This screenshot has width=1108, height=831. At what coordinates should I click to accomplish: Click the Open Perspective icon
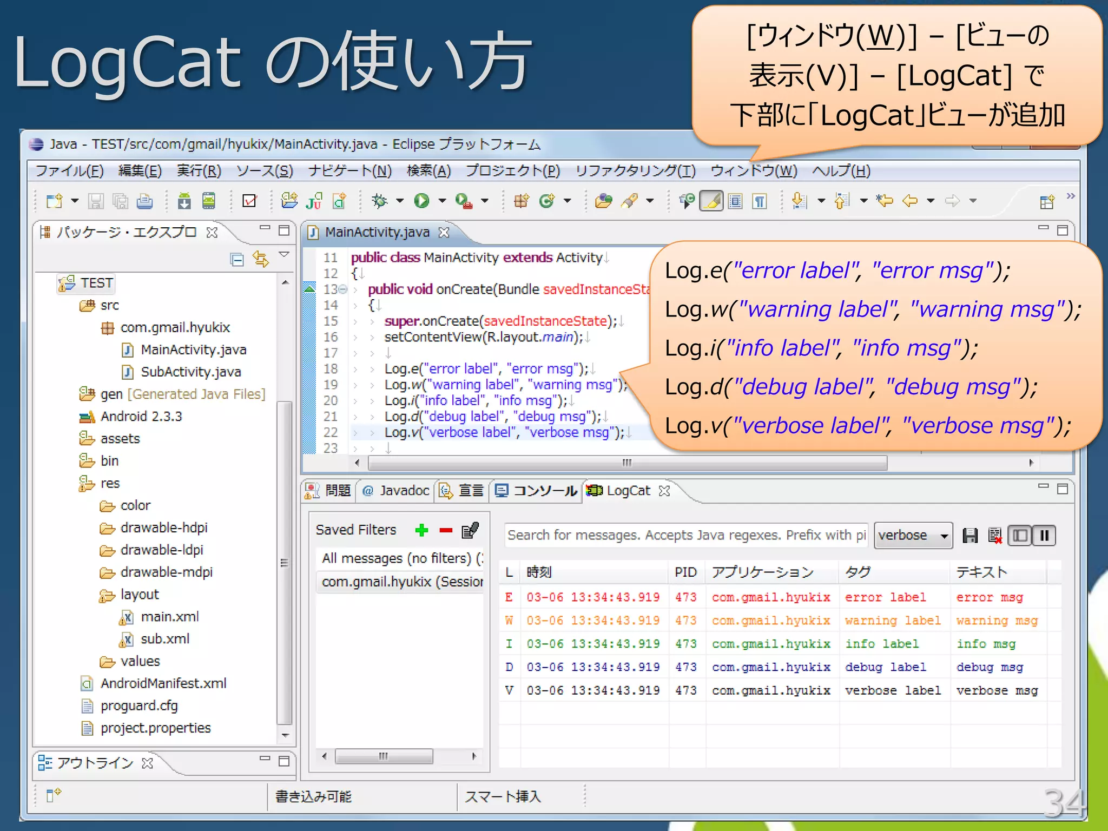(1047, 202)
